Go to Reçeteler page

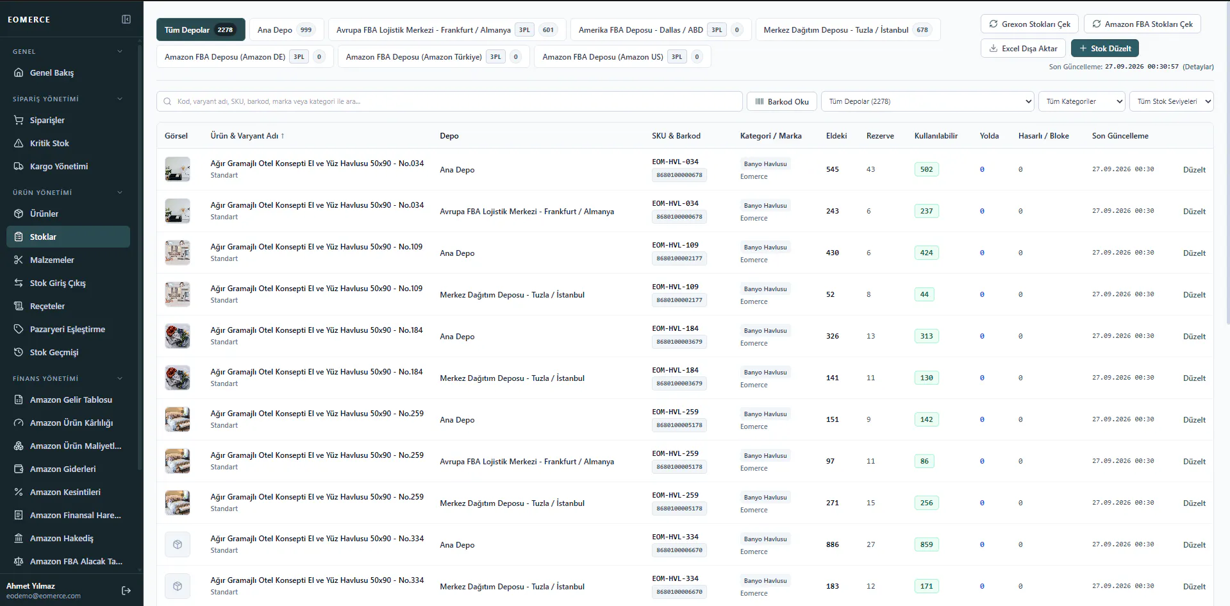click(69, 307)
